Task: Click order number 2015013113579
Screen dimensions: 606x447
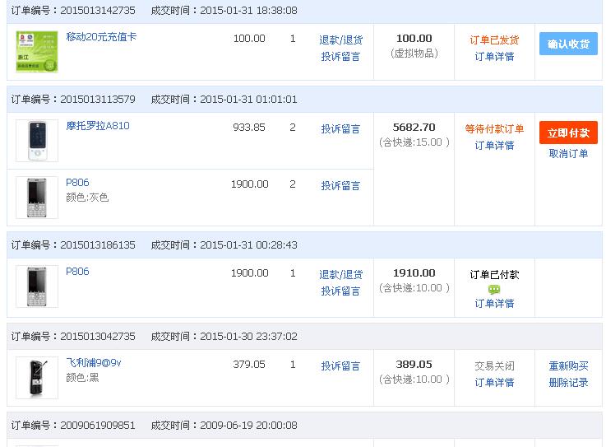Action: click(x=98, y=100)
